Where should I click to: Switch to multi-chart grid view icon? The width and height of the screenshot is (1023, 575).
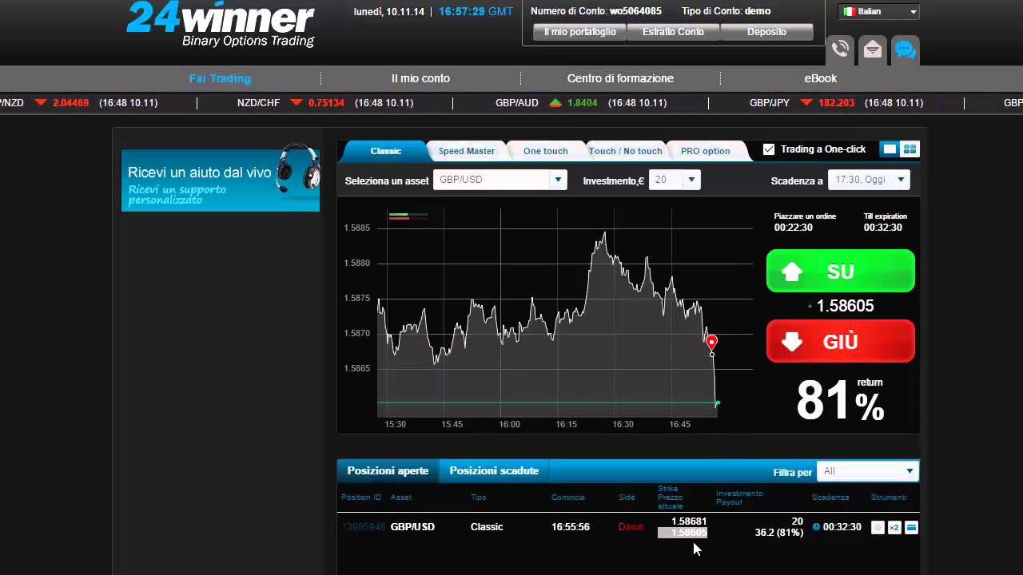[x=910, y=149]
